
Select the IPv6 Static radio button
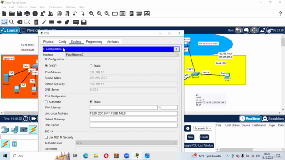tap(91, 102)
